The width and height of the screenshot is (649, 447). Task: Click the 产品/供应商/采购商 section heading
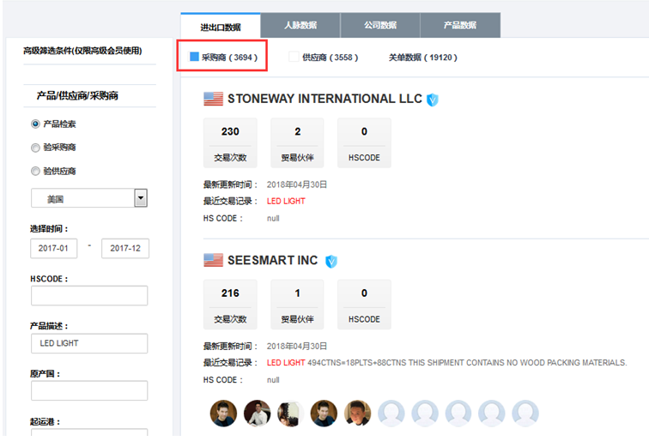[x=77, y=96]
